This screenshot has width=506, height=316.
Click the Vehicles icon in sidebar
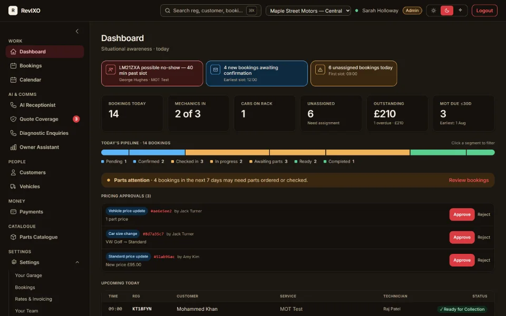tap(13, 186)
